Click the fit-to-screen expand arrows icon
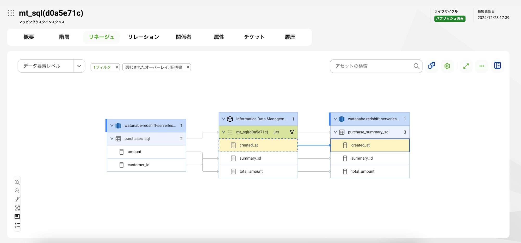Screen dimensions: 521x243 click(17, 208)
